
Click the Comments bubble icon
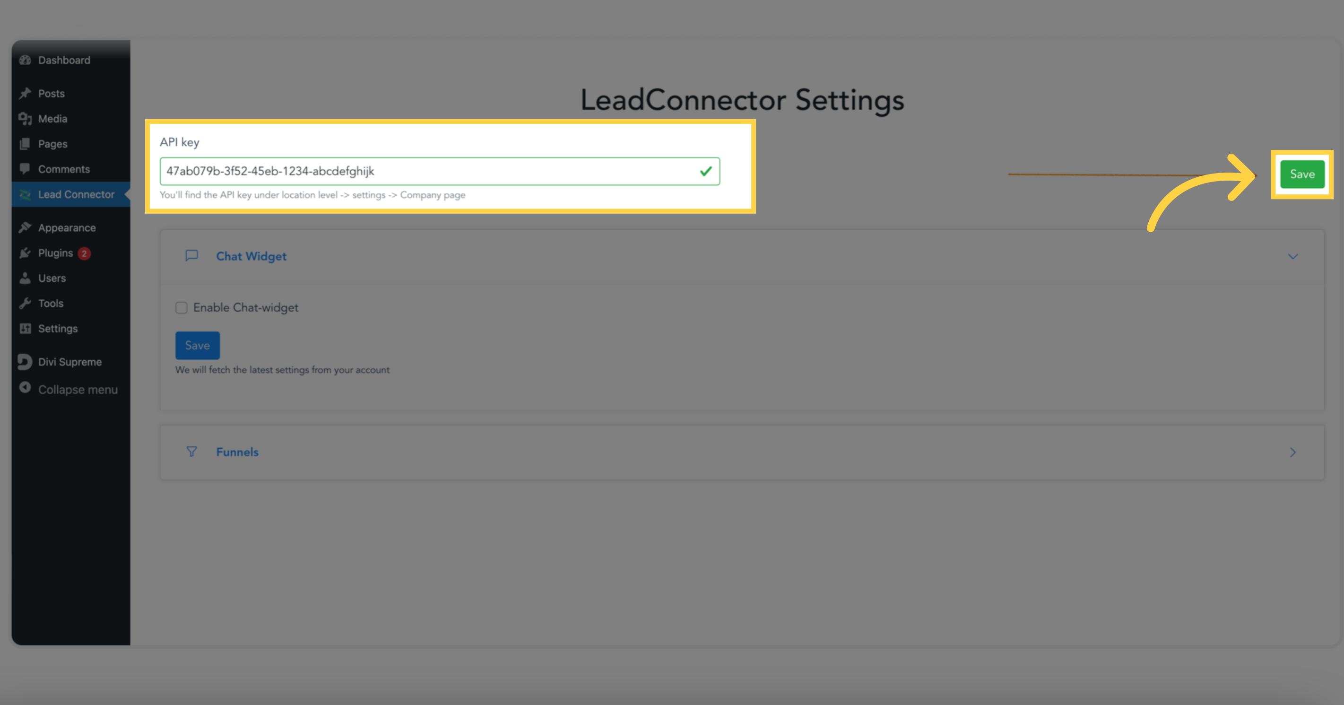tap(25, 168)
